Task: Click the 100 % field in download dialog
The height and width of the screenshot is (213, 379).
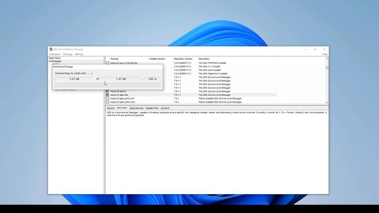Action: [x=153, y=79]
